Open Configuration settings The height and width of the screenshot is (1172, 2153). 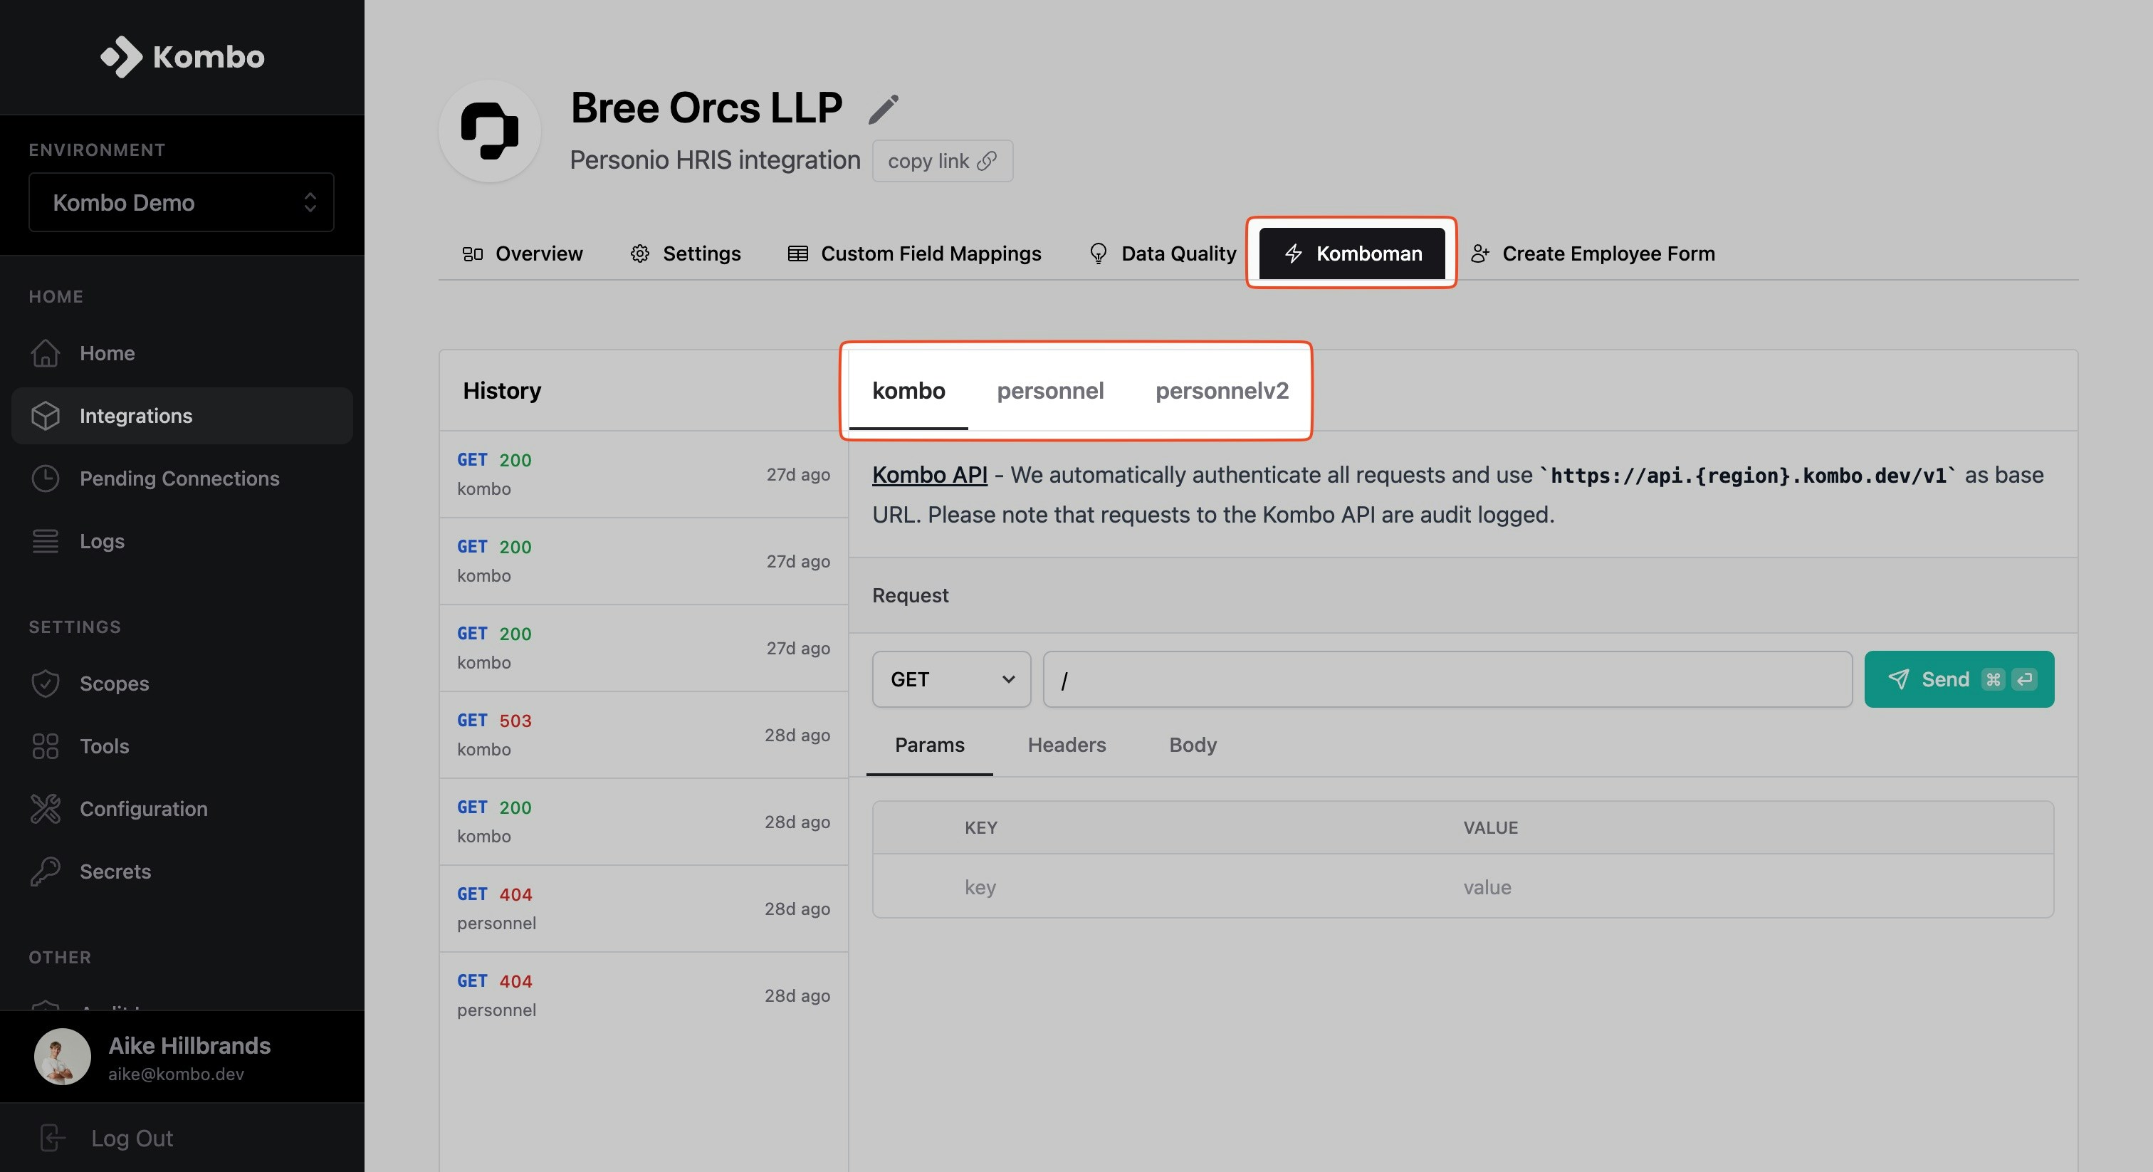[182, 808]
